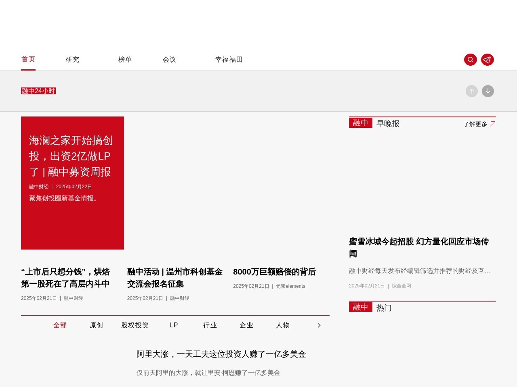Image resolution: width=517 pixels, height=387 pixels.
Task: Click the 热门 section heading
Action: point(384,308)
